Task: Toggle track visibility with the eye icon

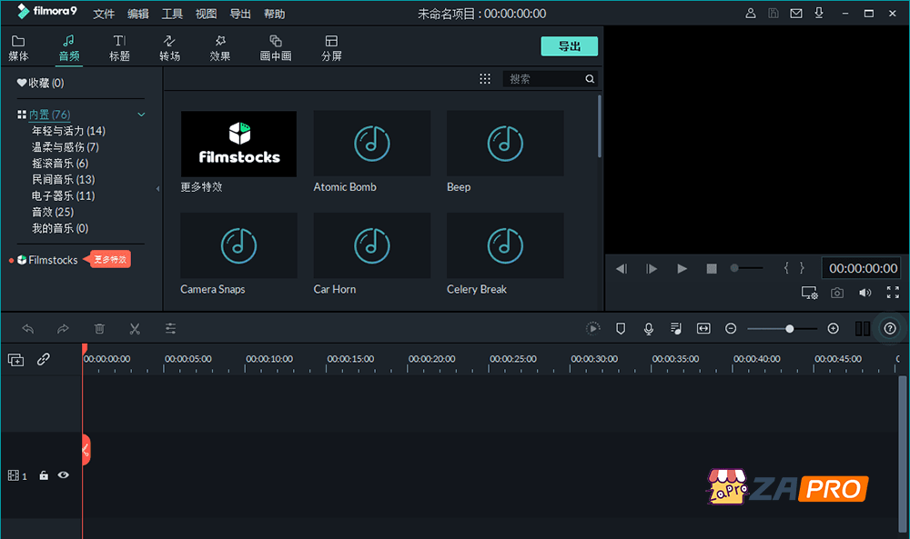Action: [x=63, y=475]
